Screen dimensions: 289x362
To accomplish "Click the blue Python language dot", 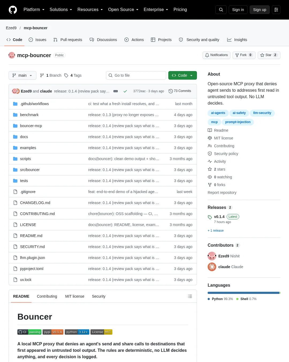I will click(209, 299).
